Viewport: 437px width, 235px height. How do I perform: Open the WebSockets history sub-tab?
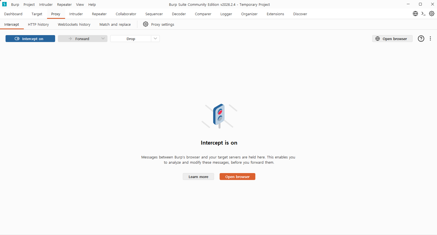pyautogui.click(x=74, y=24)
